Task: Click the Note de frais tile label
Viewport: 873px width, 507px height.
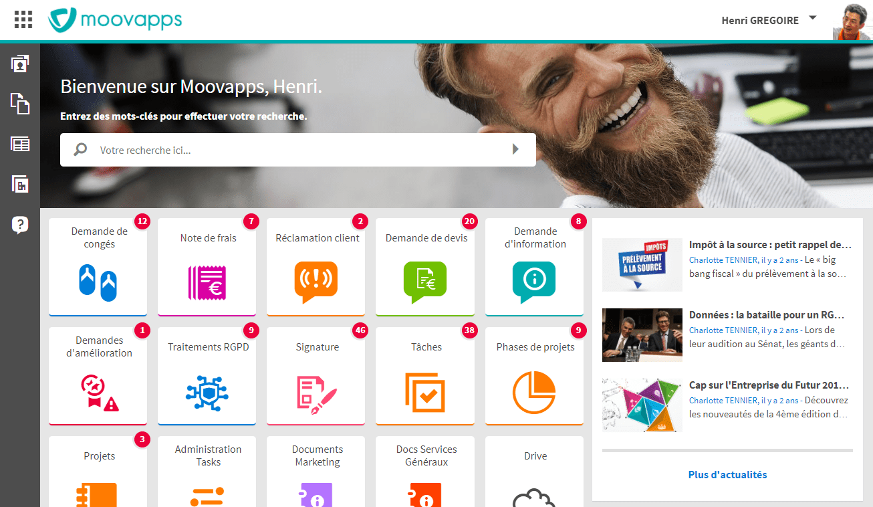Action: (x=209, y=237)
